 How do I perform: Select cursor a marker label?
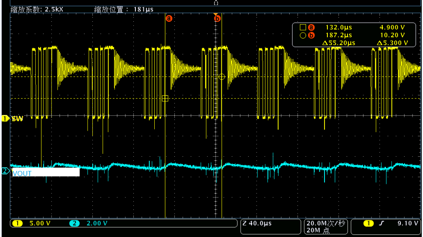pos(169,18)
